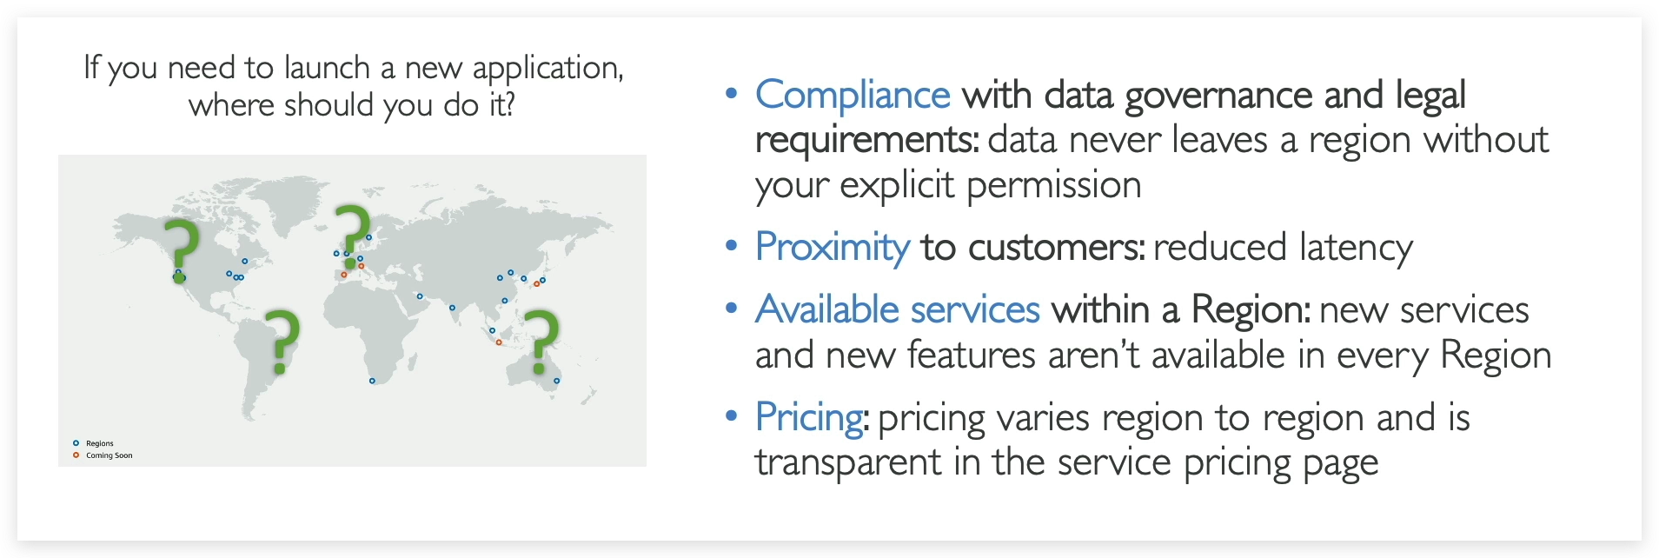Click the blue Regions legend circle
Image resolution: width=1659 pixels, height=558 pixels.
click(76, 443)
